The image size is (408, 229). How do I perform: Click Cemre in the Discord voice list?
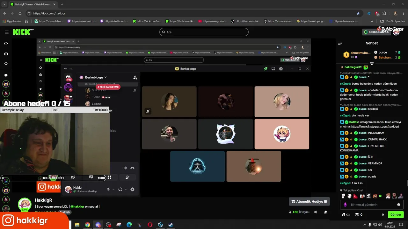(96, 104)
